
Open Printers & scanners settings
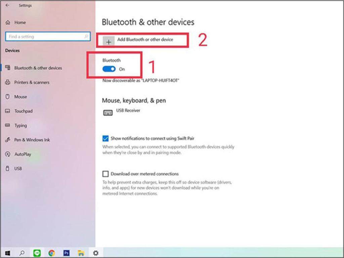(32, 82)
